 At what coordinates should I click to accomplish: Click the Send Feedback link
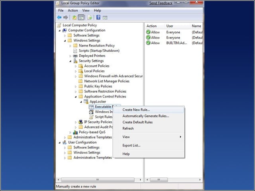[161, 3]
